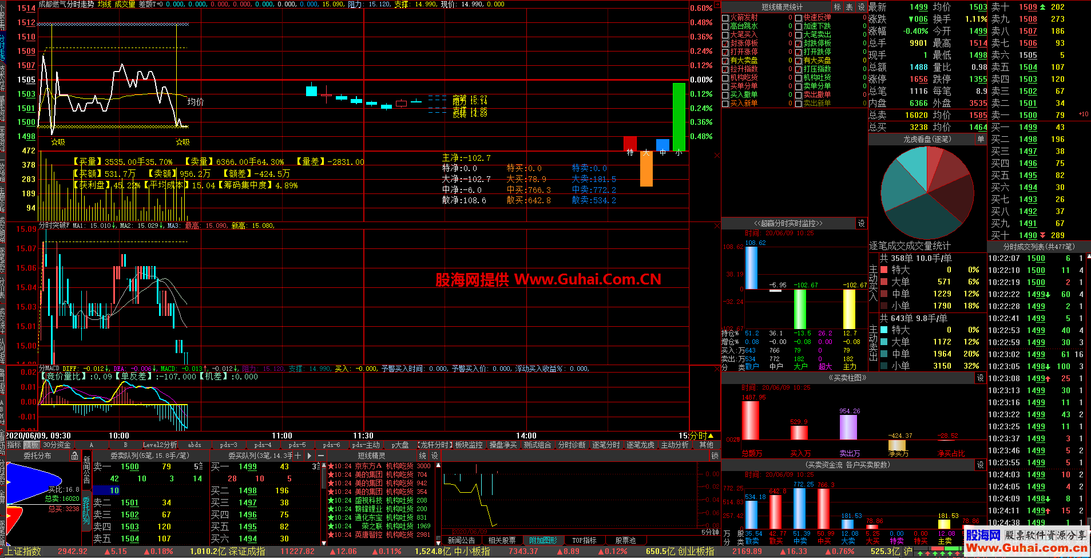This screenshot has height=558, width=1091.
Task: Open 设 settings for 买卖柱图 panel
Action: point(981,378)
